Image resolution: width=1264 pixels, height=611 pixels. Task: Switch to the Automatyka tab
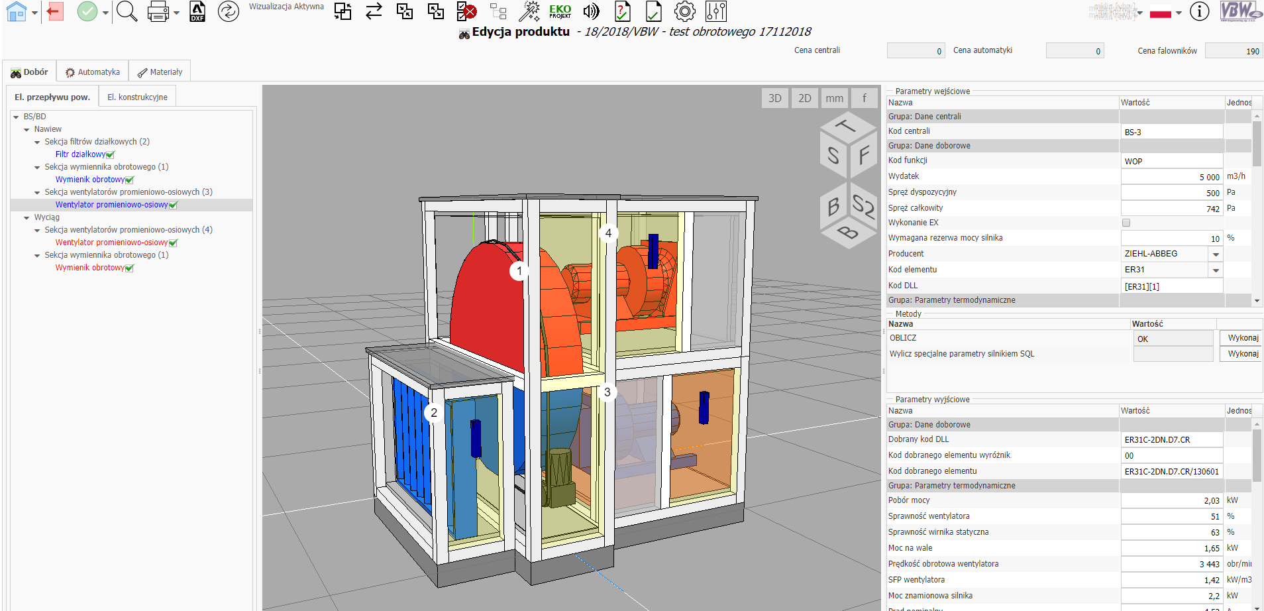[x=93, y=72]
